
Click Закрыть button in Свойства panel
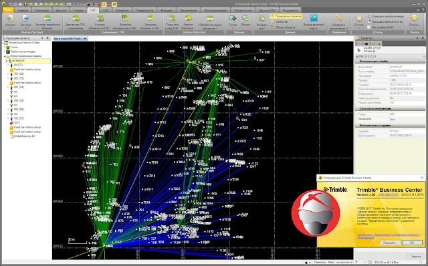tap(416, 256)
